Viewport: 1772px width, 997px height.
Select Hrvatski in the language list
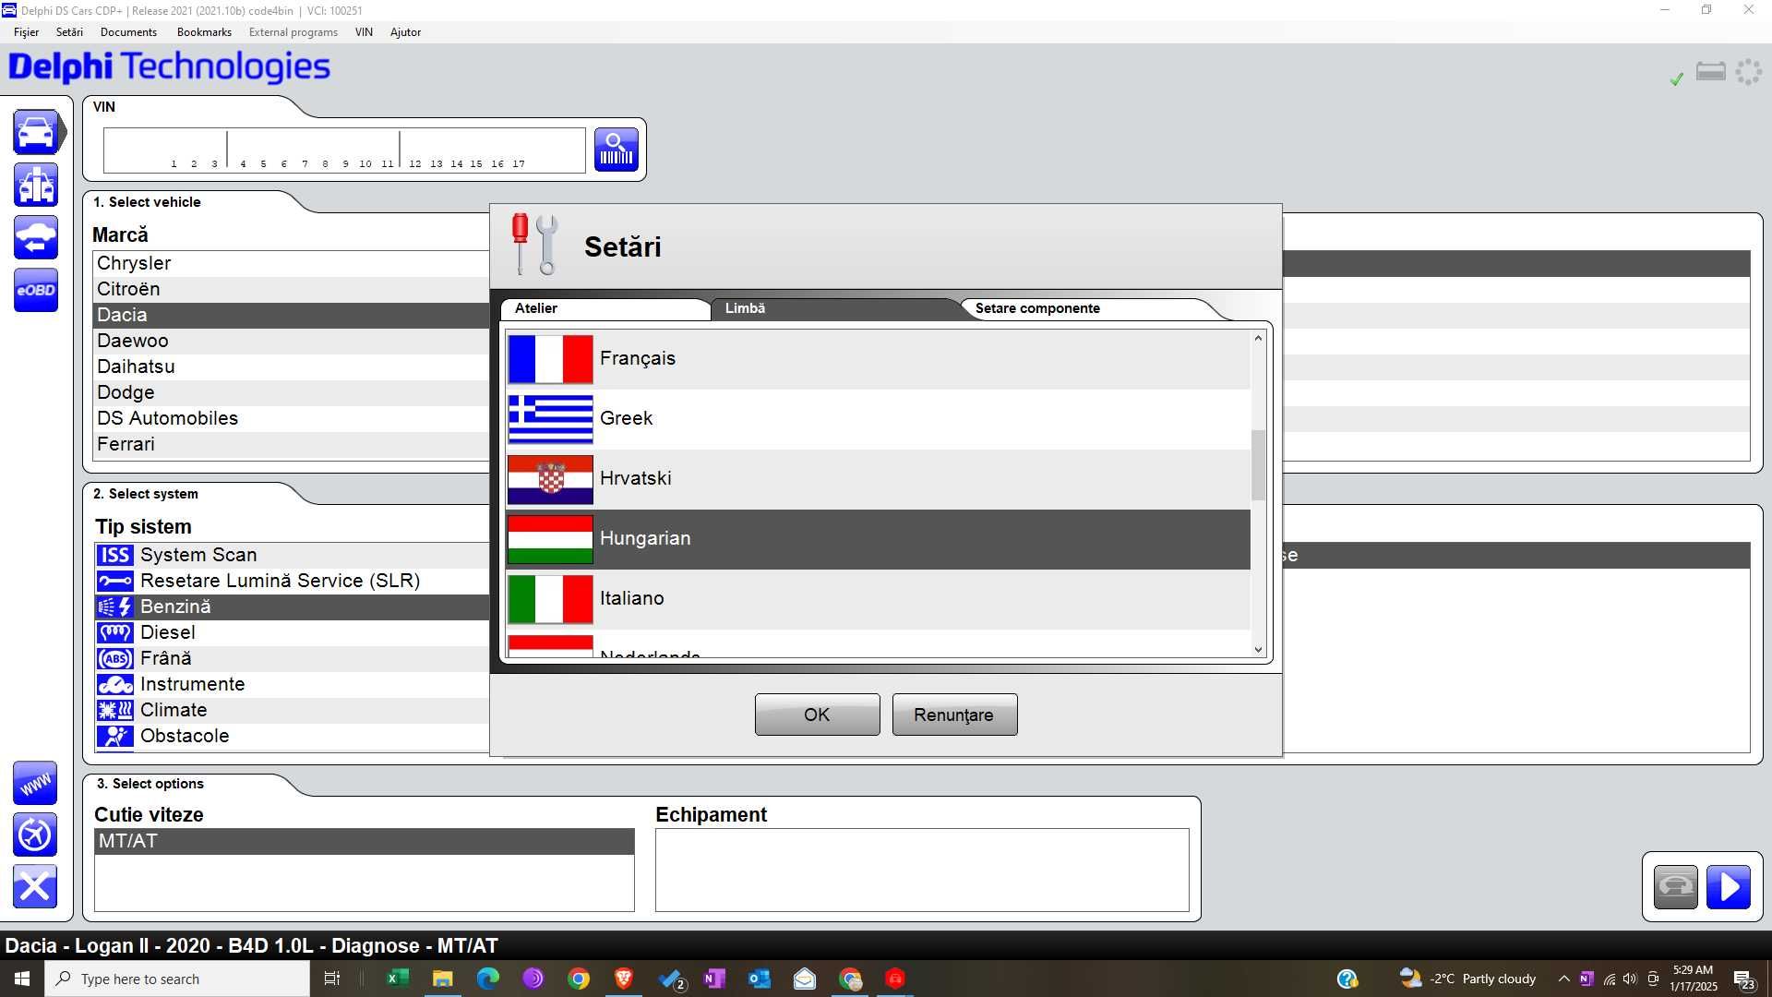878,479
